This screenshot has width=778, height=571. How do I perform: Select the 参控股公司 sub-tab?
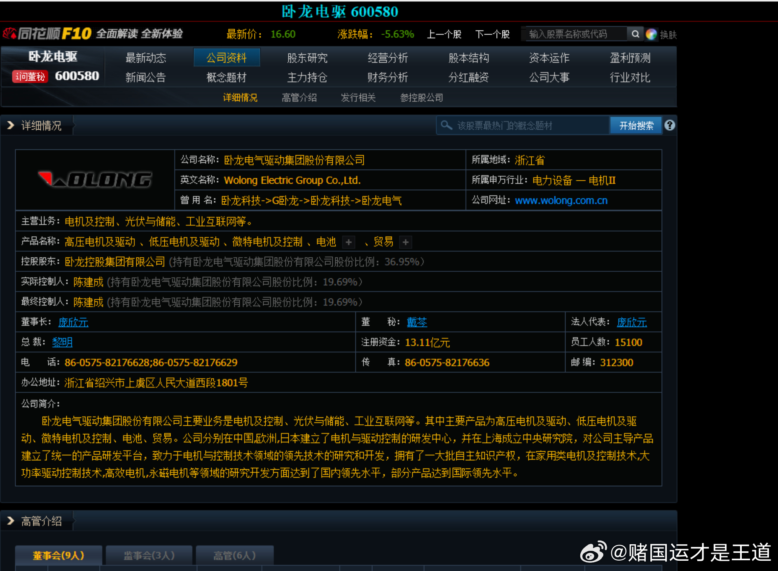(422, 98)
